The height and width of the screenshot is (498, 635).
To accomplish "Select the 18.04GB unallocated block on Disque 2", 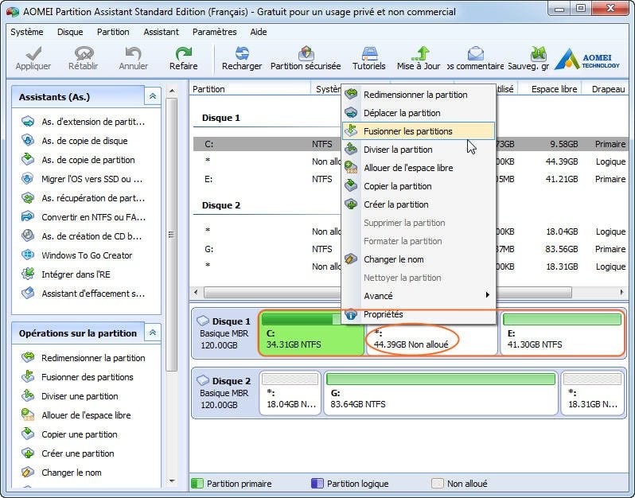I will (290, 393).
